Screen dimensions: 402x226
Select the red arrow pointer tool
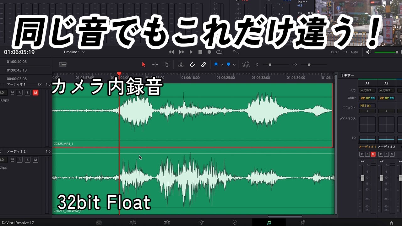coord(144,64)
